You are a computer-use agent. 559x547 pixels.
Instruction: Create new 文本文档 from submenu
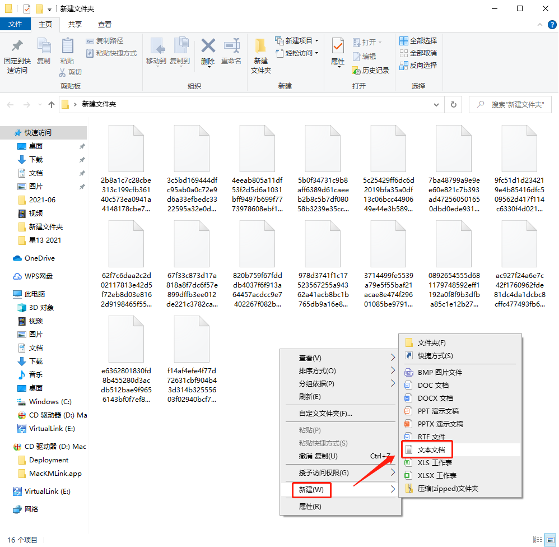460,449
